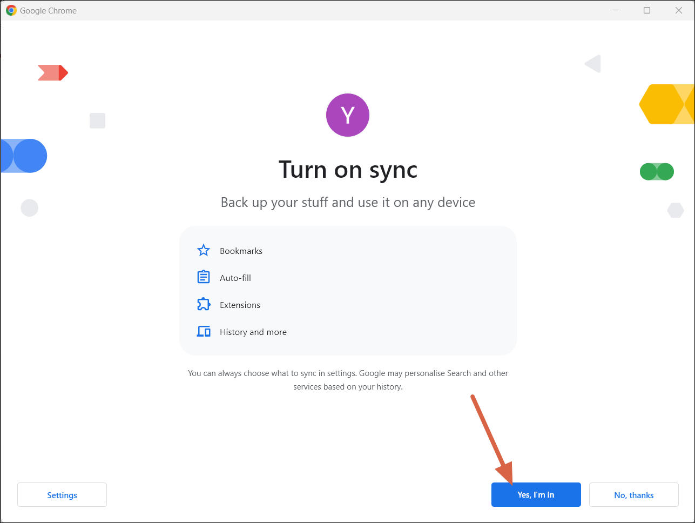Click the Bookmarks text label

[x=241, y=251]
